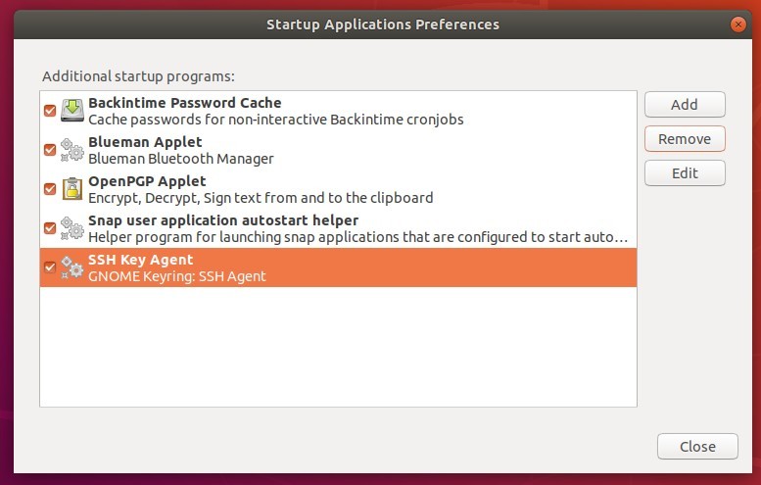Click the SSH Key Agent gears icon
The image size is (761, 485).
(72, 267)
